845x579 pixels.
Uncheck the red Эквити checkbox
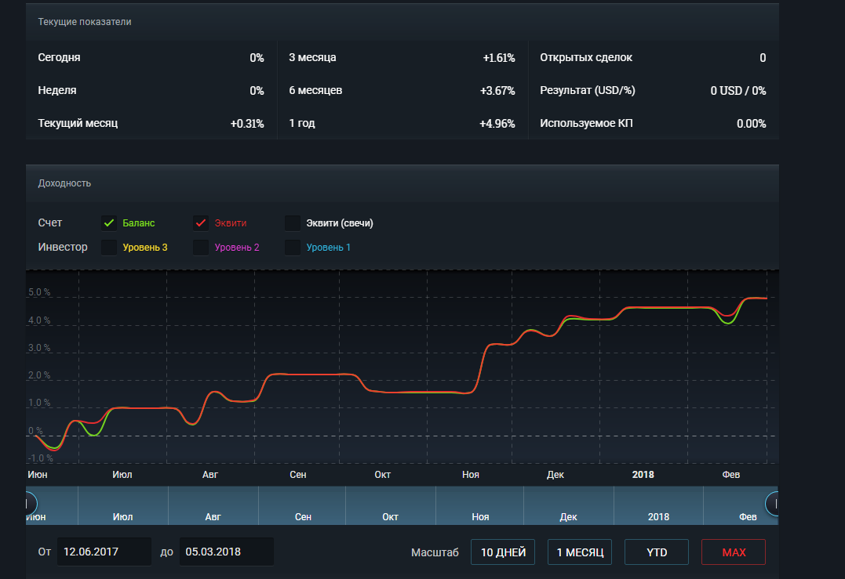point(201,223)
